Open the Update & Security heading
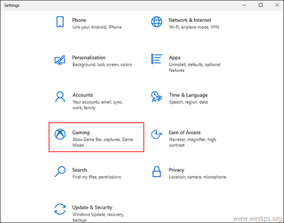The image size is (284, 223). 92,208
